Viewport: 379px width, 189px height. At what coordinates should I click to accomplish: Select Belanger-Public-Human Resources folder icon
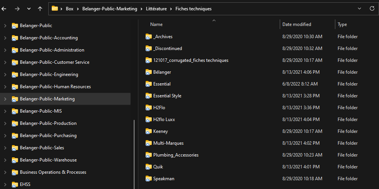click(15, 87)
